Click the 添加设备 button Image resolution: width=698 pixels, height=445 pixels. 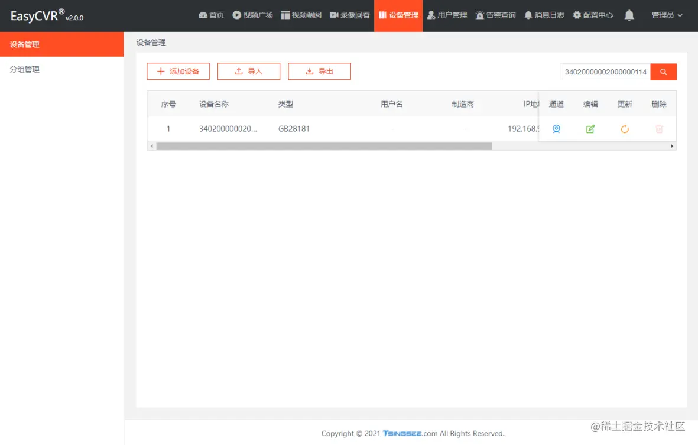pyautogui.click(x=178, y=71)
